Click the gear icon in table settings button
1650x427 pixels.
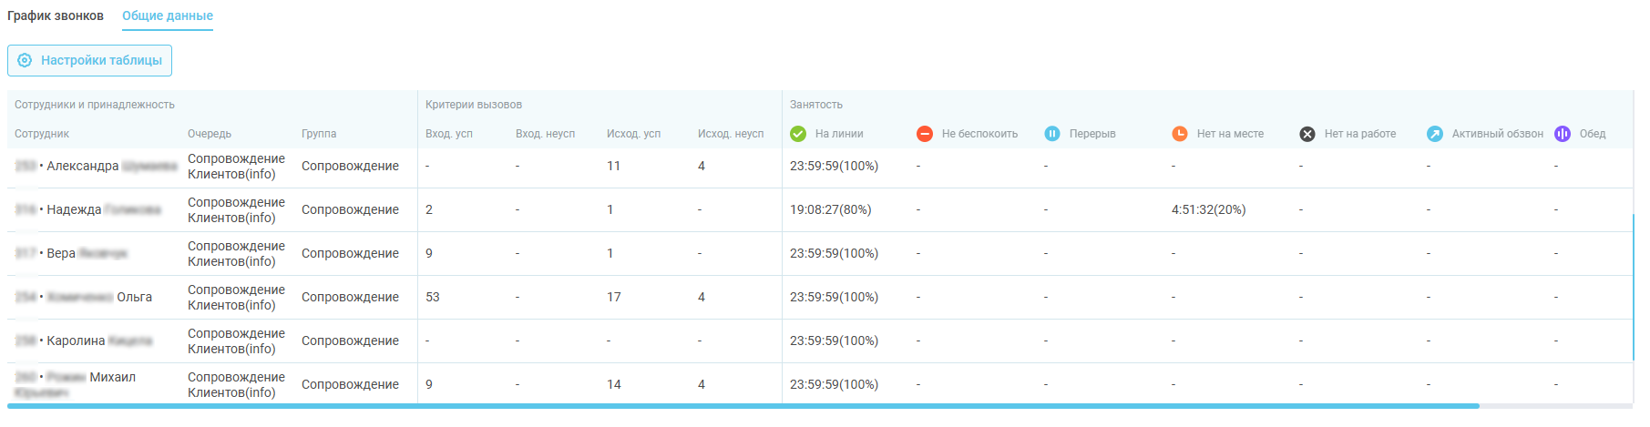(25, 60)
